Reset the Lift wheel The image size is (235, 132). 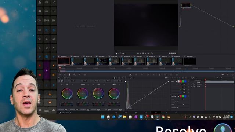73,85
